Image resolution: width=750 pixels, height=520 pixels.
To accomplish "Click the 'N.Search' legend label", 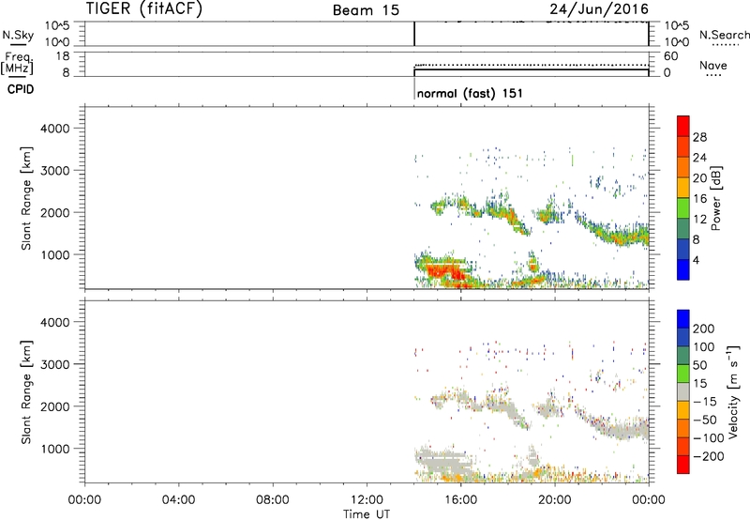I will click(724, 35).
